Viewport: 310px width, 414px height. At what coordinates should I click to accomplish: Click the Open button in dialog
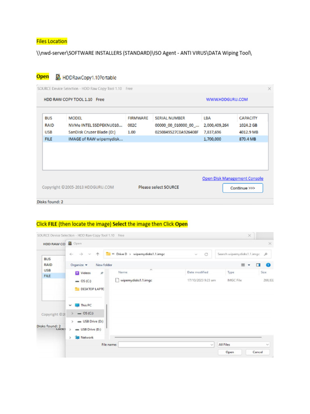click(230, 352)
